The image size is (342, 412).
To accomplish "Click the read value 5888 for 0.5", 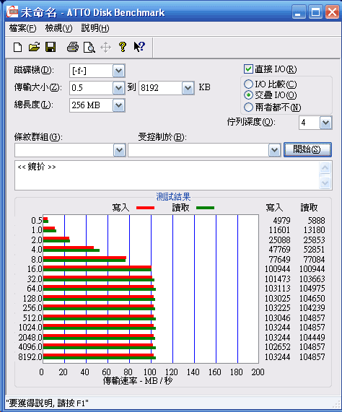I will pyautogui.click(x=316, y=221).
